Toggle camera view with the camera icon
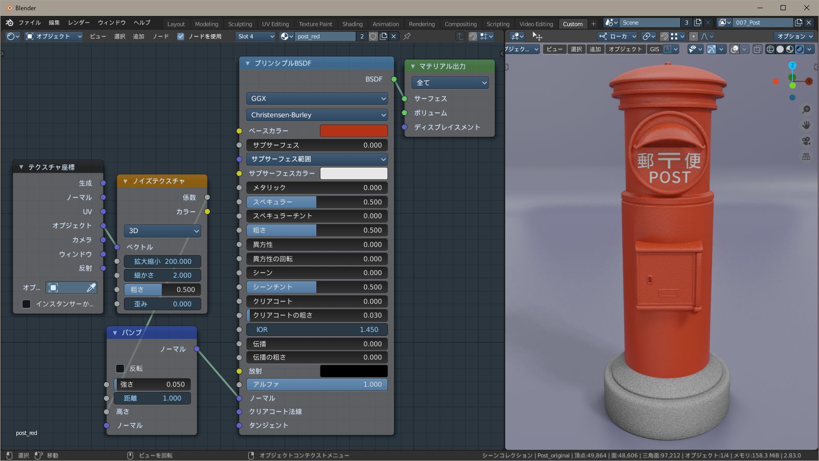The height and width of the screenshot is (461, 819). tap(806, 141)
